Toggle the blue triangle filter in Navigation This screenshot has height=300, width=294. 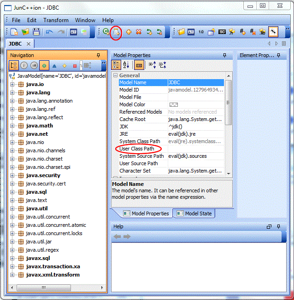[54, 66]
